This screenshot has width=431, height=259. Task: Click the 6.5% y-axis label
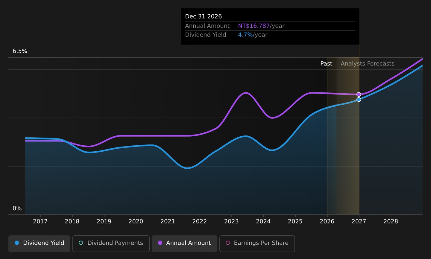pos(20,51)
